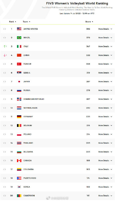The width and height of the screenshot is (115, 201).
Task: Click the Brazil flag icon
Action: 19,38
